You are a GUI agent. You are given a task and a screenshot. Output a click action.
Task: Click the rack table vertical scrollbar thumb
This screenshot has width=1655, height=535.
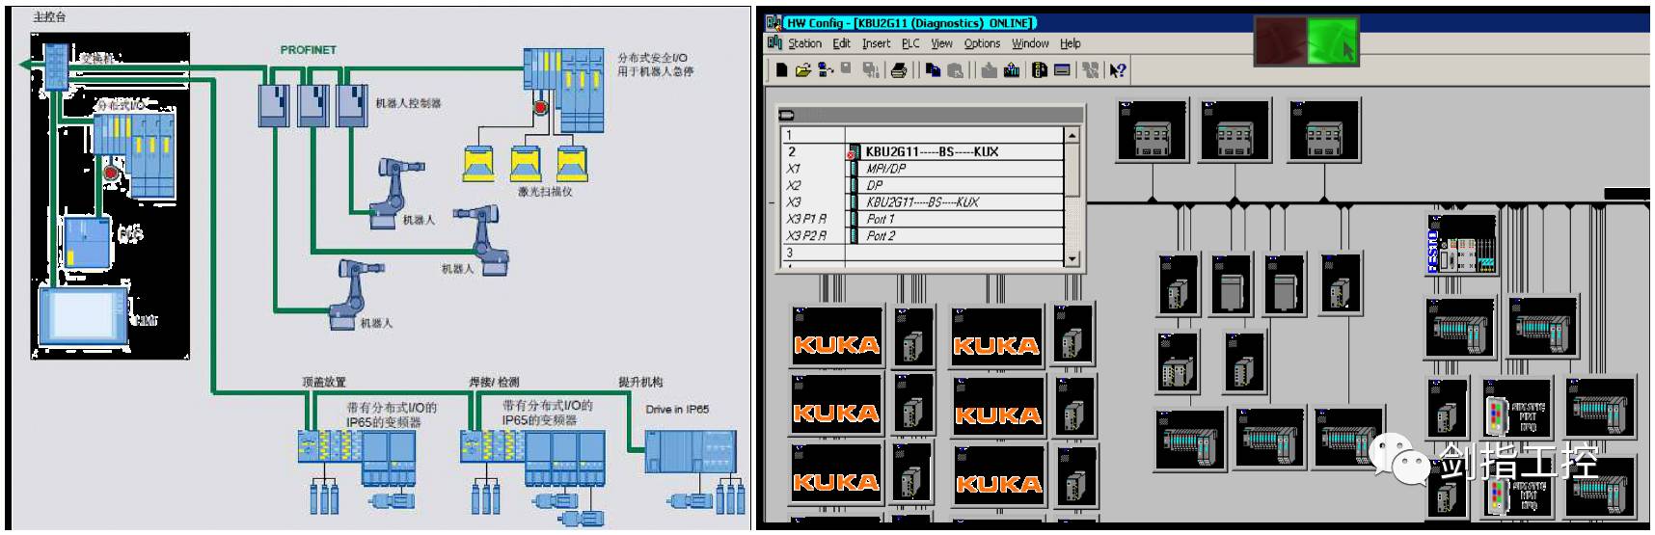point(1072,170)
